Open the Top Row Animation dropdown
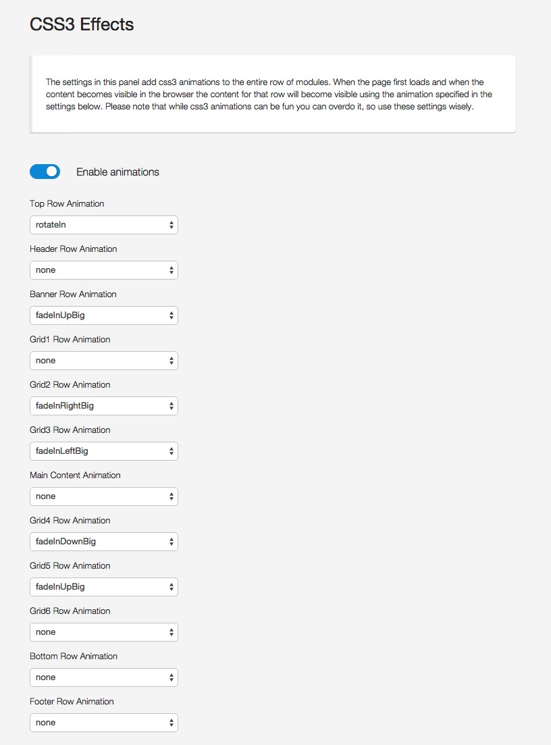Image resolution: width=551 pixels, height=745 pixels. (x=104, y=225)
